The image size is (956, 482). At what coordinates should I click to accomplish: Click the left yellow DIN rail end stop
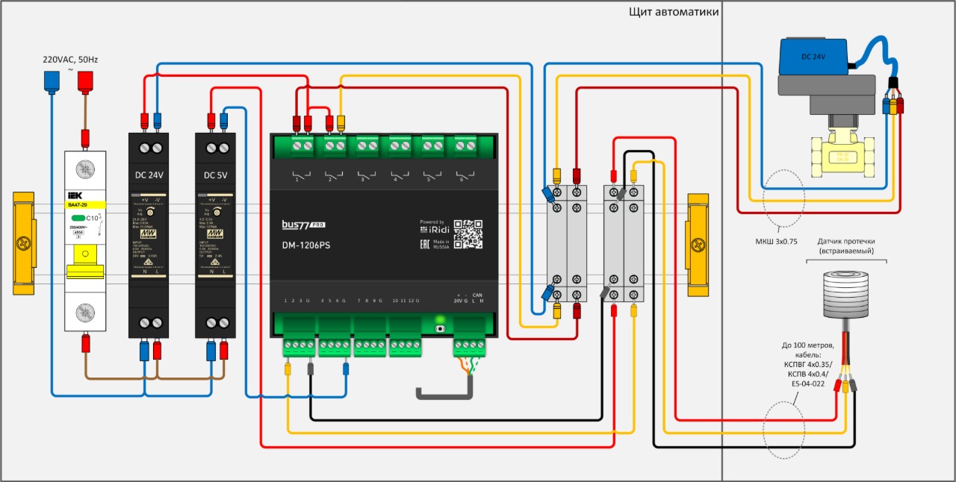(x=23, y=243)
